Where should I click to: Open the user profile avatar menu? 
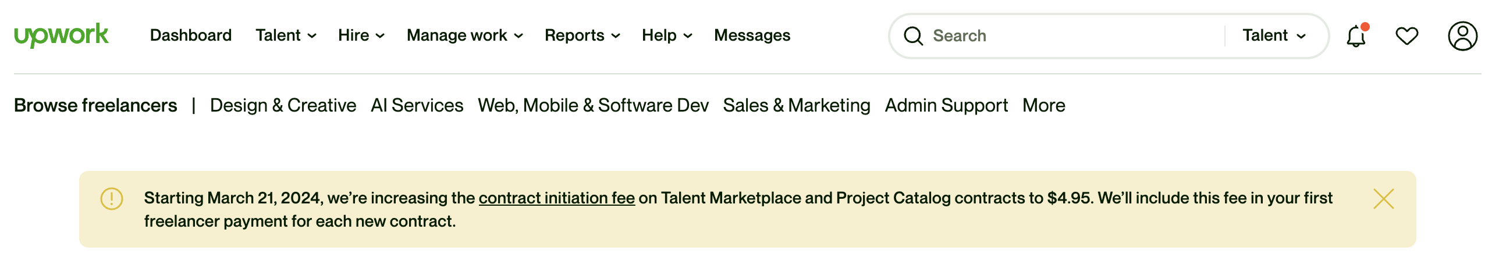1462,36
